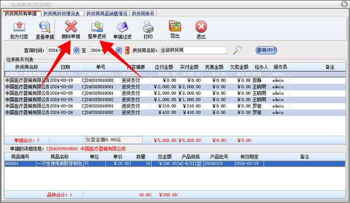The height and width of the screenshot is (203, 350).
Task: Open the start date picker dropdown
Action: pyautogui.click(x=76, y=50)
